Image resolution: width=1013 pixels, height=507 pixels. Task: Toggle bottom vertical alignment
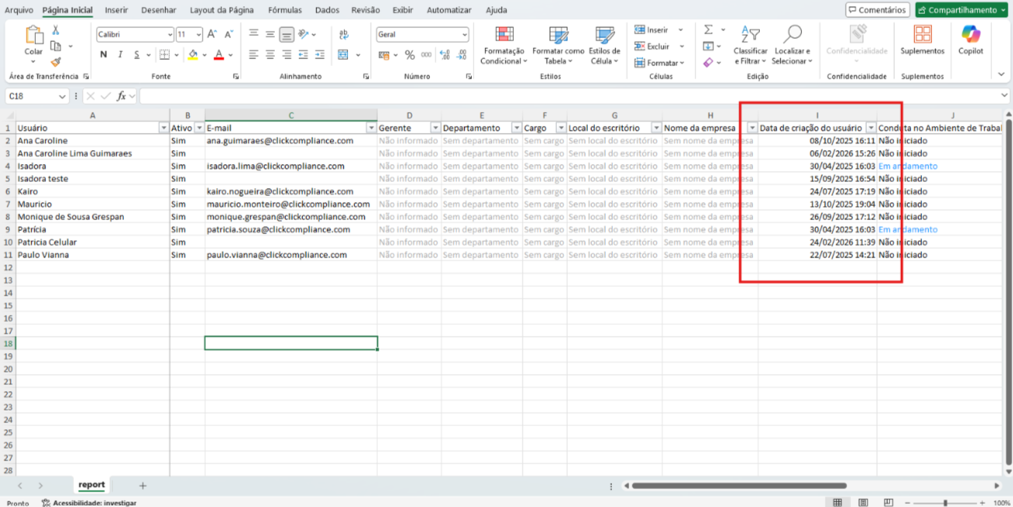(x=287, y=34)
